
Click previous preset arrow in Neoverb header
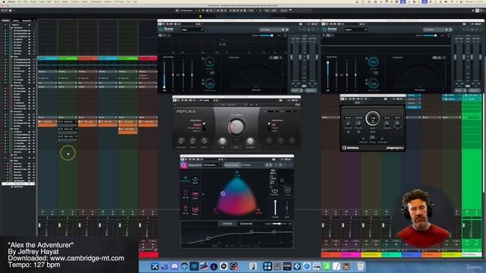(267, 165)
